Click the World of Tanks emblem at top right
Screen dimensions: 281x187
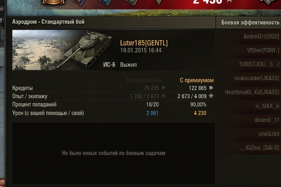click(x=269, y=2)
